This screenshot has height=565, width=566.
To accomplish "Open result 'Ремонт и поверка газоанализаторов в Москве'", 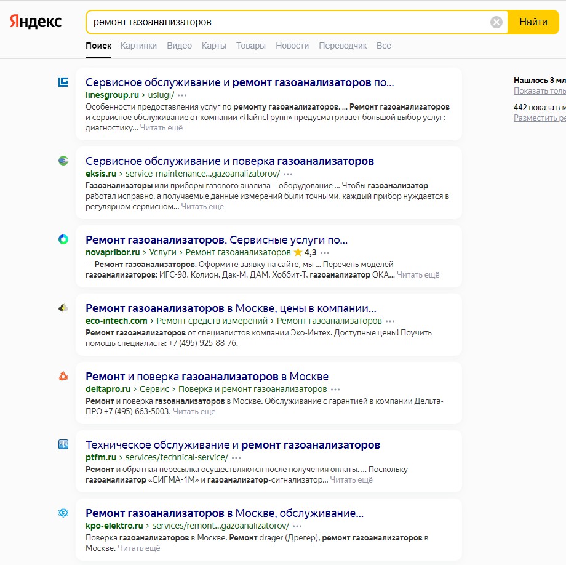I will pyautogui.click(x=207, y=377).
